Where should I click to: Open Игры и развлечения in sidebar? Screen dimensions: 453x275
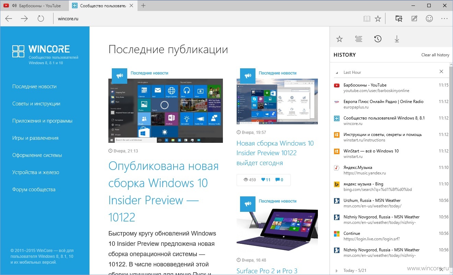coord(35,138)
